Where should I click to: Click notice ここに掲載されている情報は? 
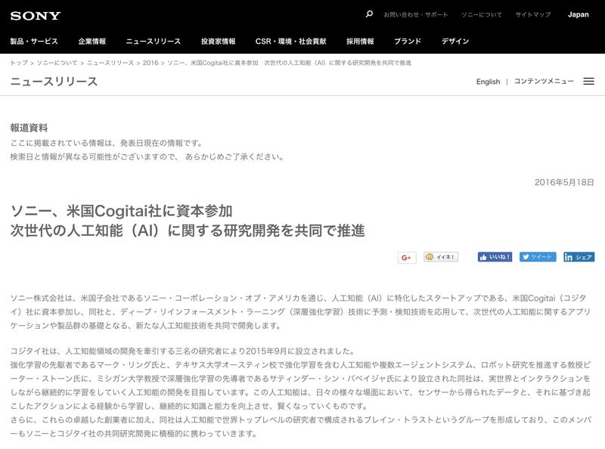tap(107, 143)
